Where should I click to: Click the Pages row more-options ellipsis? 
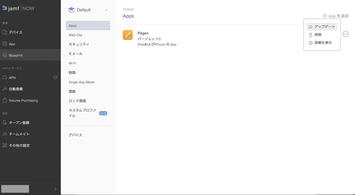[346, 34]
